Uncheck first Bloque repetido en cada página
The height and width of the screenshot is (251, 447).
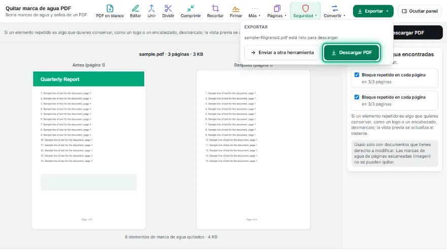357,75
